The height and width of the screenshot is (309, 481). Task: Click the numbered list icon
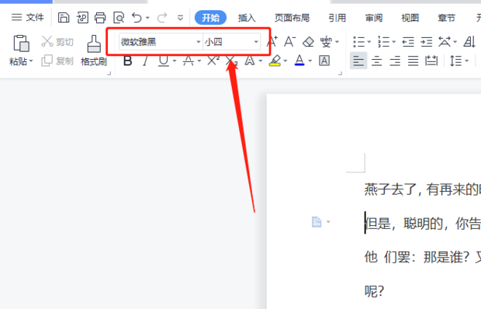coord(383,42)
